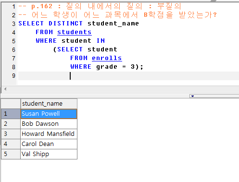Click the students table link
Image resolution: width=239 pixels, height=182 pixels.
tap(75, 32)
